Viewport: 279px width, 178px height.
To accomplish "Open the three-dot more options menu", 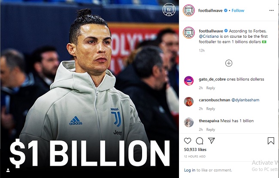I will [x=272, y=10].
